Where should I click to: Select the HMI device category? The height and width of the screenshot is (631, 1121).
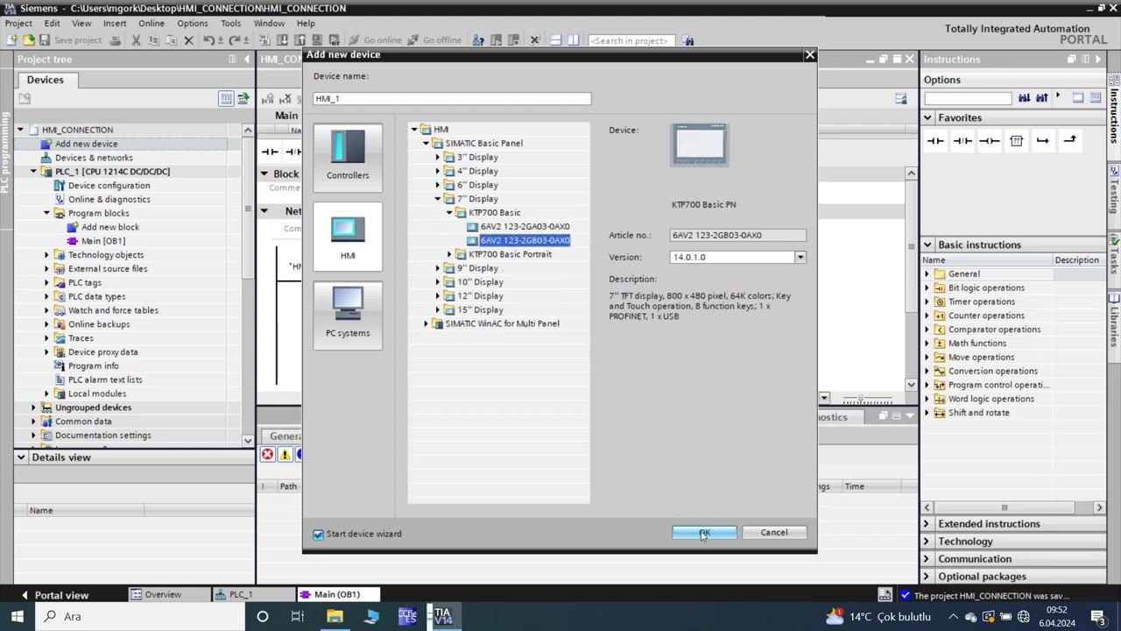348,237
